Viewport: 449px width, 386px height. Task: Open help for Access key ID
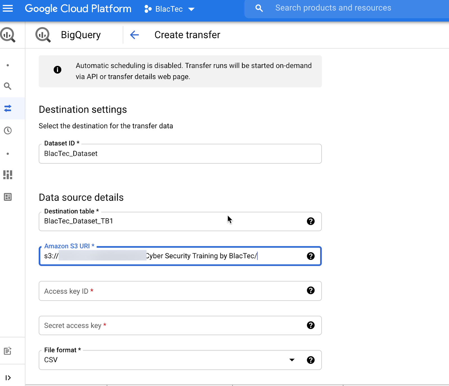(x=311, y=290)
